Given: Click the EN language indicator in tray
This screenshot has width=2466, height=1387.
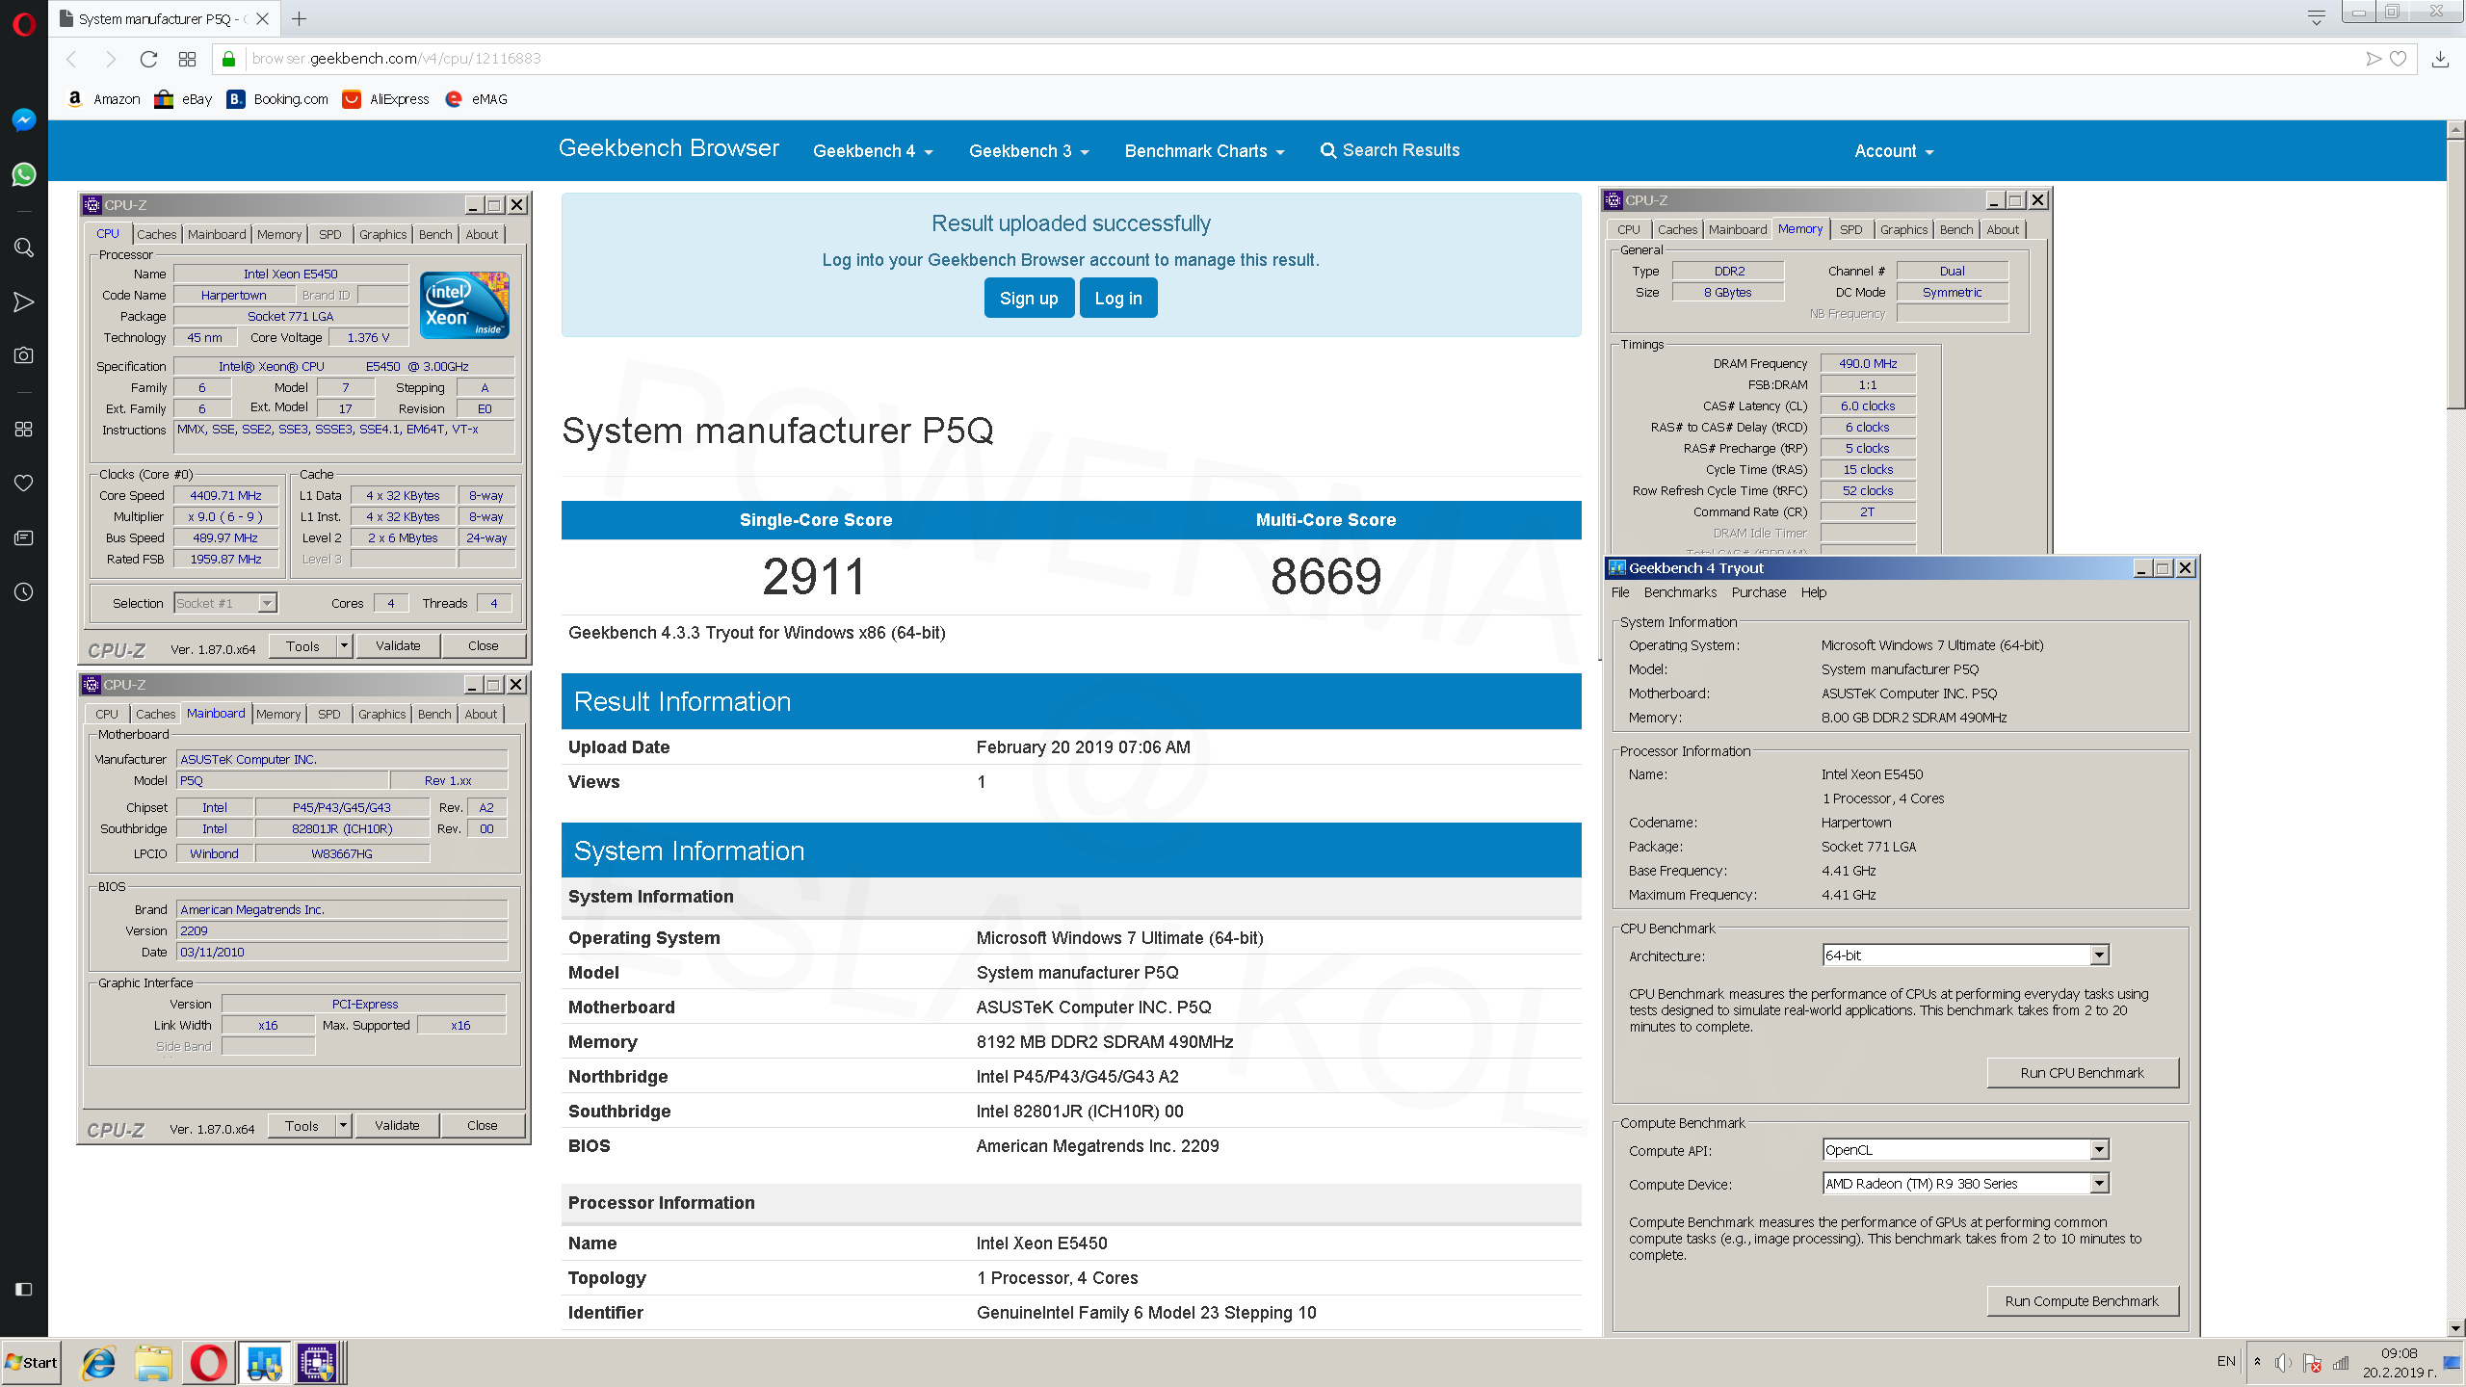Looking at the screenshot, I should click(x=2226, y=1361).
